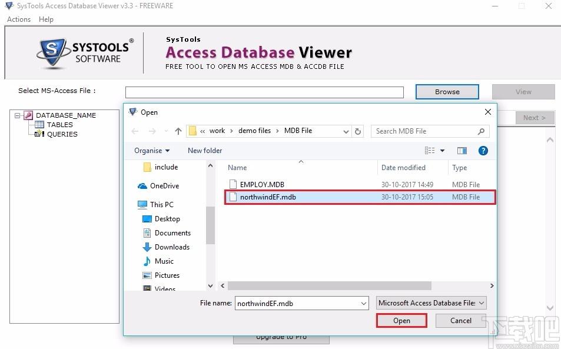561x349 pixels.
Task: Click the horizontal scrollbar in file list
Action: coord(329,285)
